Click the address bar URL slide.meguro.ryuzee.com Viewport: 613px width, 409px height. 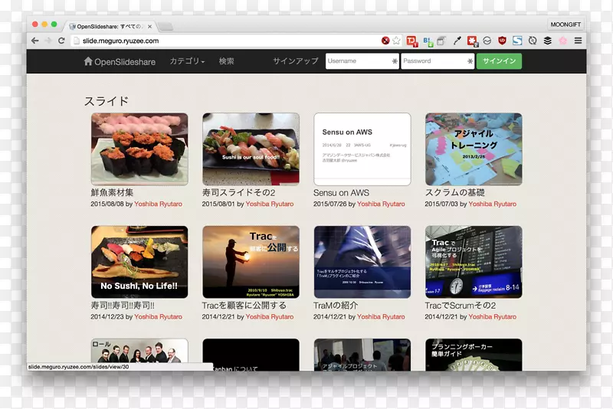click(x=121, y=41)
